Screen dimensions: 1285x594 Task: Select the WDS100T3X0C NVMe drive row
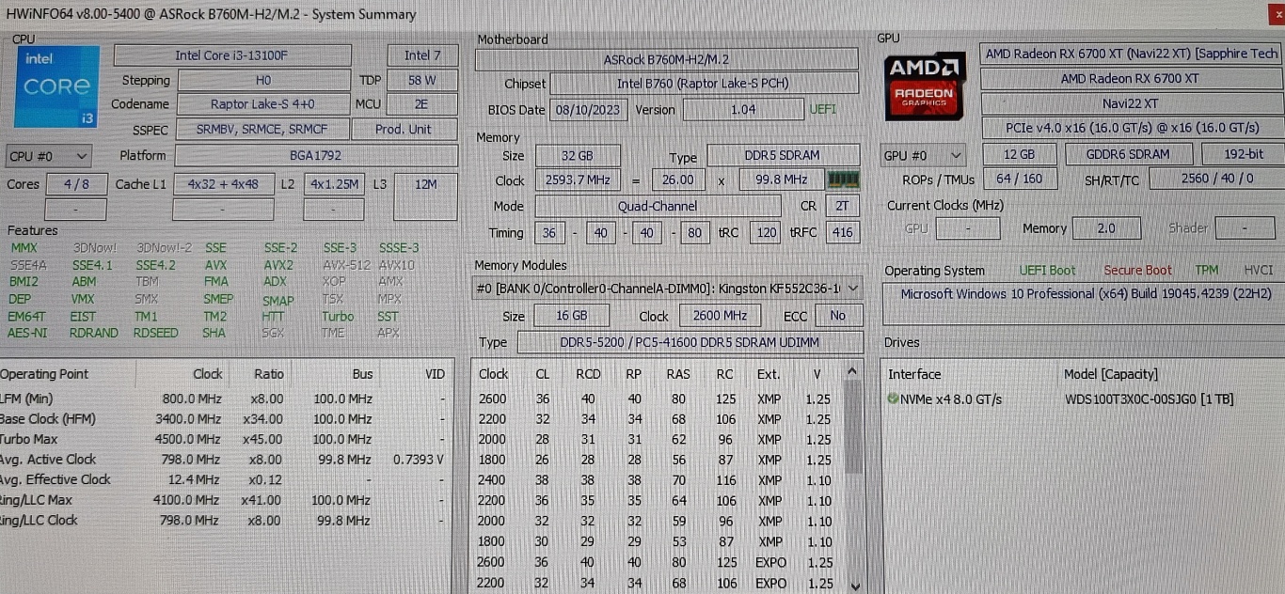[1082, 399]
